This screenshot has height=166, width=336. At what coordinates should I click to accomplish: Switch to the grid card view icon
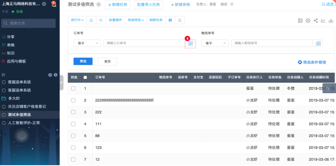tap(170, 20)
